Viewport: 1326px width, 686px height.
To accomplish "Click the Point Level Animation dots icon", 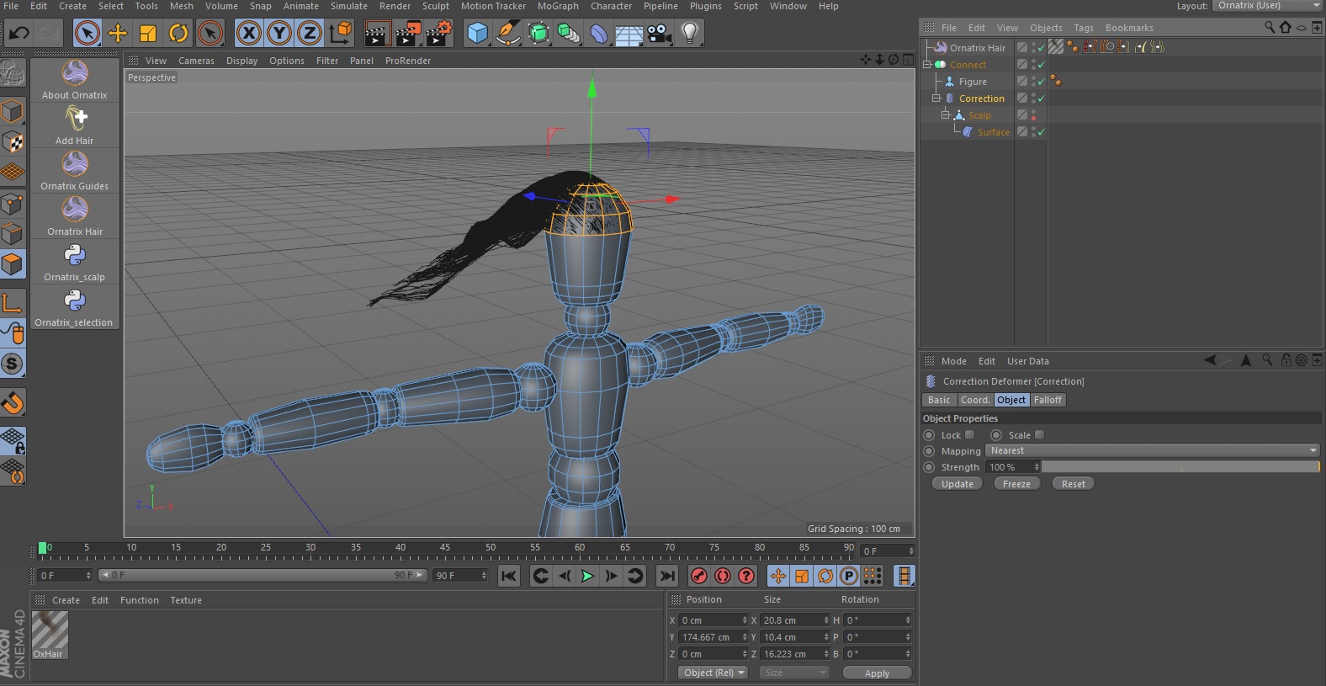I will (873, 576).
